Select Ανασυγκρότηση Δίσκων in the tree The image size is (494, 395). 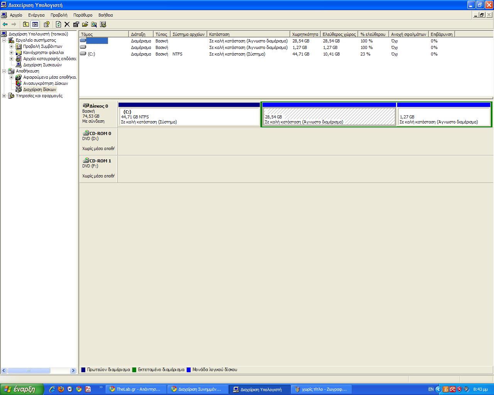pos(45,83)
